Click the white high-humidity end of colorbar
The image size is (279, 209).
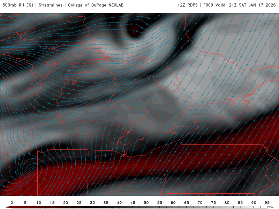click(x=271, y=207)
